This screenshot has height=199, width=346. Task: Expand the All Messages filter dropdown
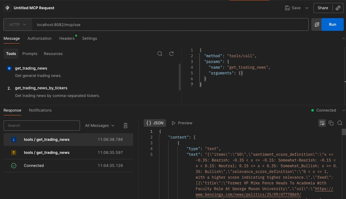coord(99,126)
